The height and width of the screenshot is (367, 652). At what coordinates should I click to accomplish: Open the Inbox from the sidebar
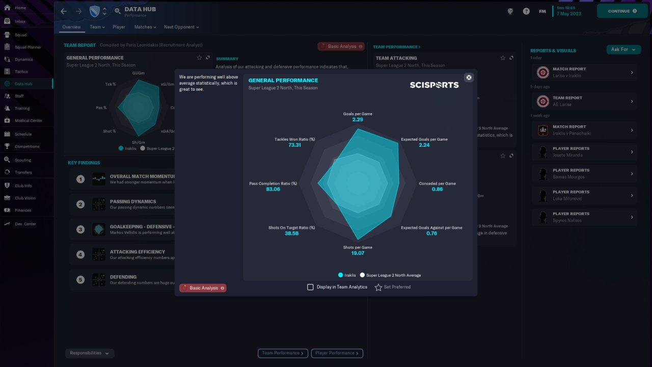(x=26, y=21)
